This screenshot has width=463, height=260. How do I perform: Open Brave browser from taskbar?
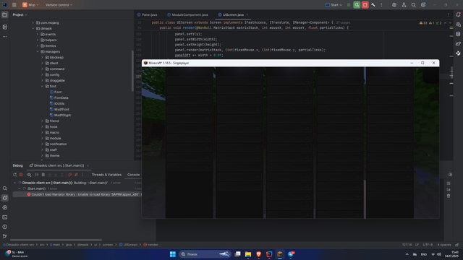pyautogui.click(x=259, y=254)
